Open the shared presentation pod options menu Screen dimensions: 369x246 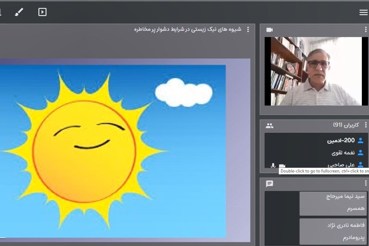click(x=248, y=30)
